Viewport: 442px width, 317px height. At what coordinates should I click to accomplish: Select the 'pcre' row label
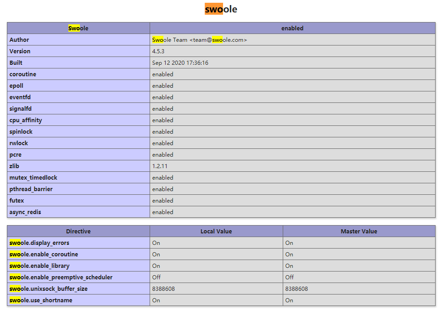[16, 155]
